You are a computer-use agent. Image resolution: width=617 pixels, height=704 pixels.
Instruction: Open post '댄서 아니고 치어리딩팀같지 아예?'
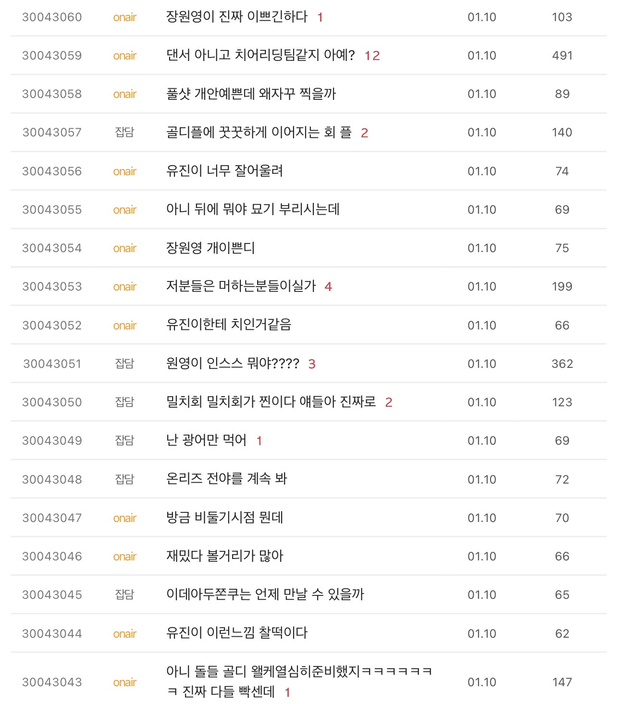[260, 55]
